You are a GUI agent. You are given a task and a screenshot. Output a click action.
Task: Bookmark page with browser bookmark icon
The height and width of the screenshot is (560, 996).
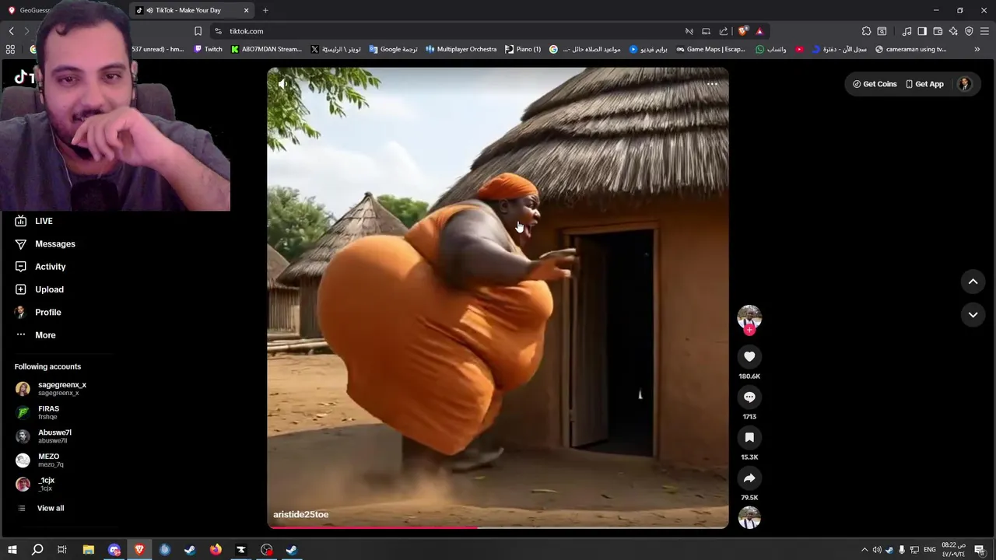[x=198, y=31]
